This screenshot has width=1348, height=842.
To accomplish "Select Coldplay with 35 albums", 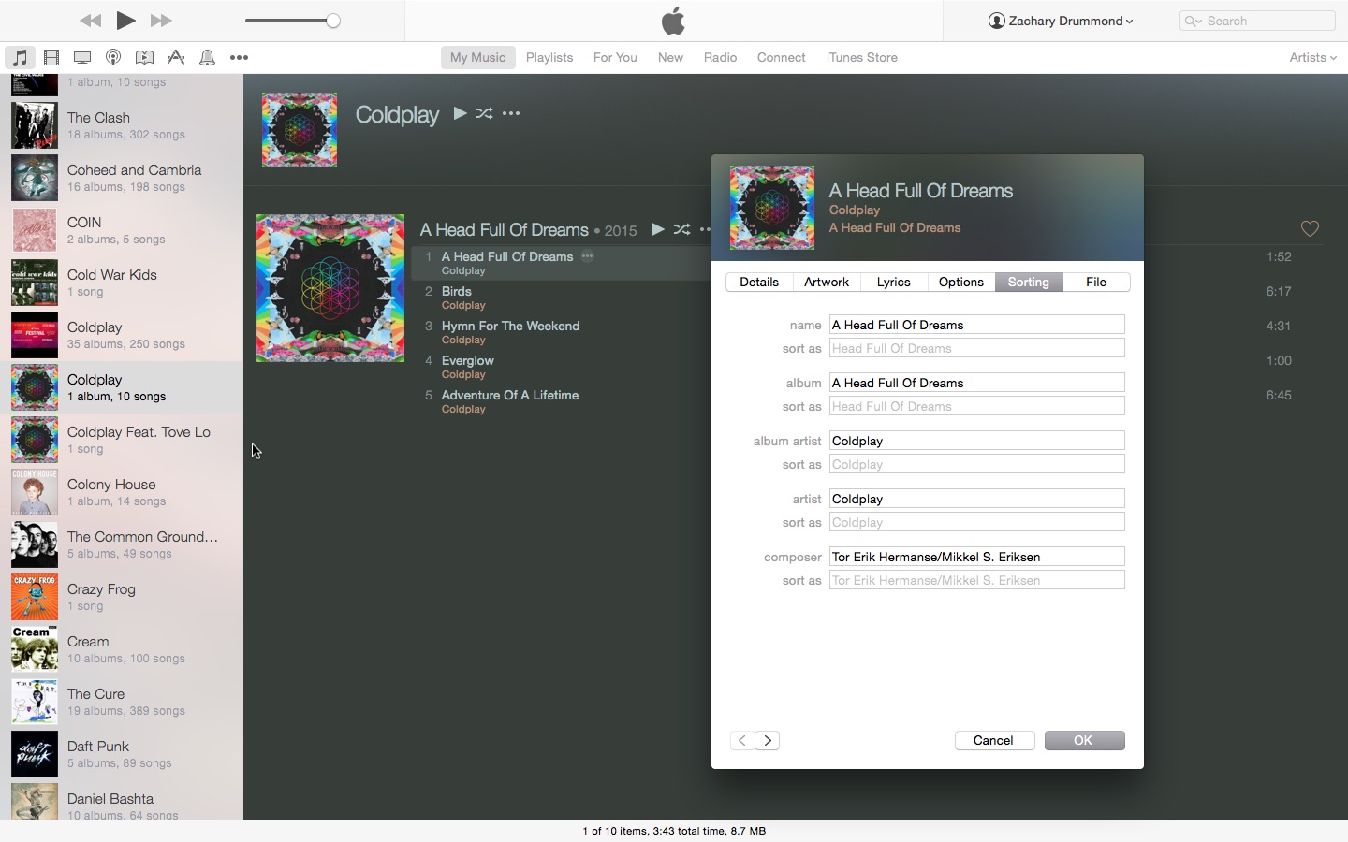I will pos(122,335).
